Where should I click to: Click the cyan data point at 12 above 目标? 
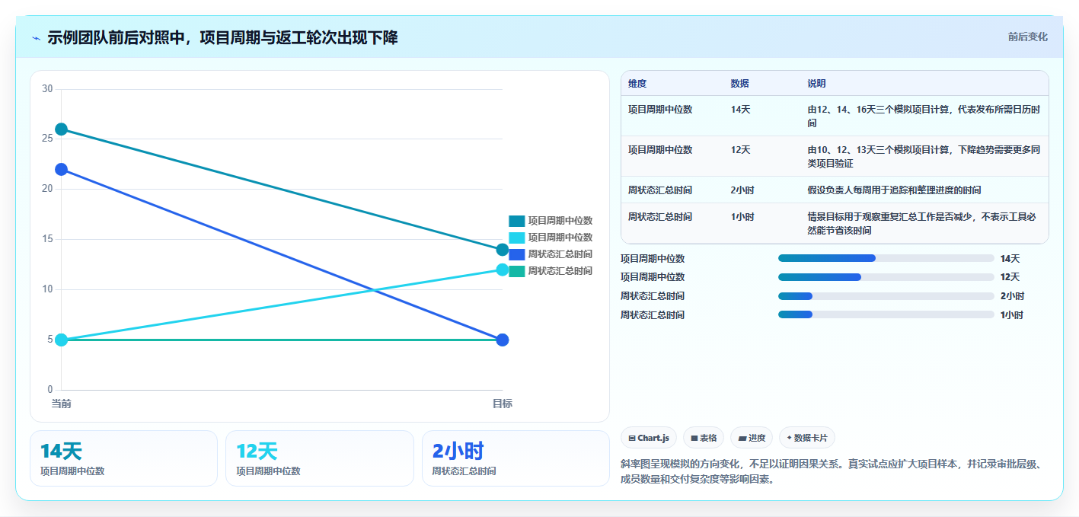503,270
